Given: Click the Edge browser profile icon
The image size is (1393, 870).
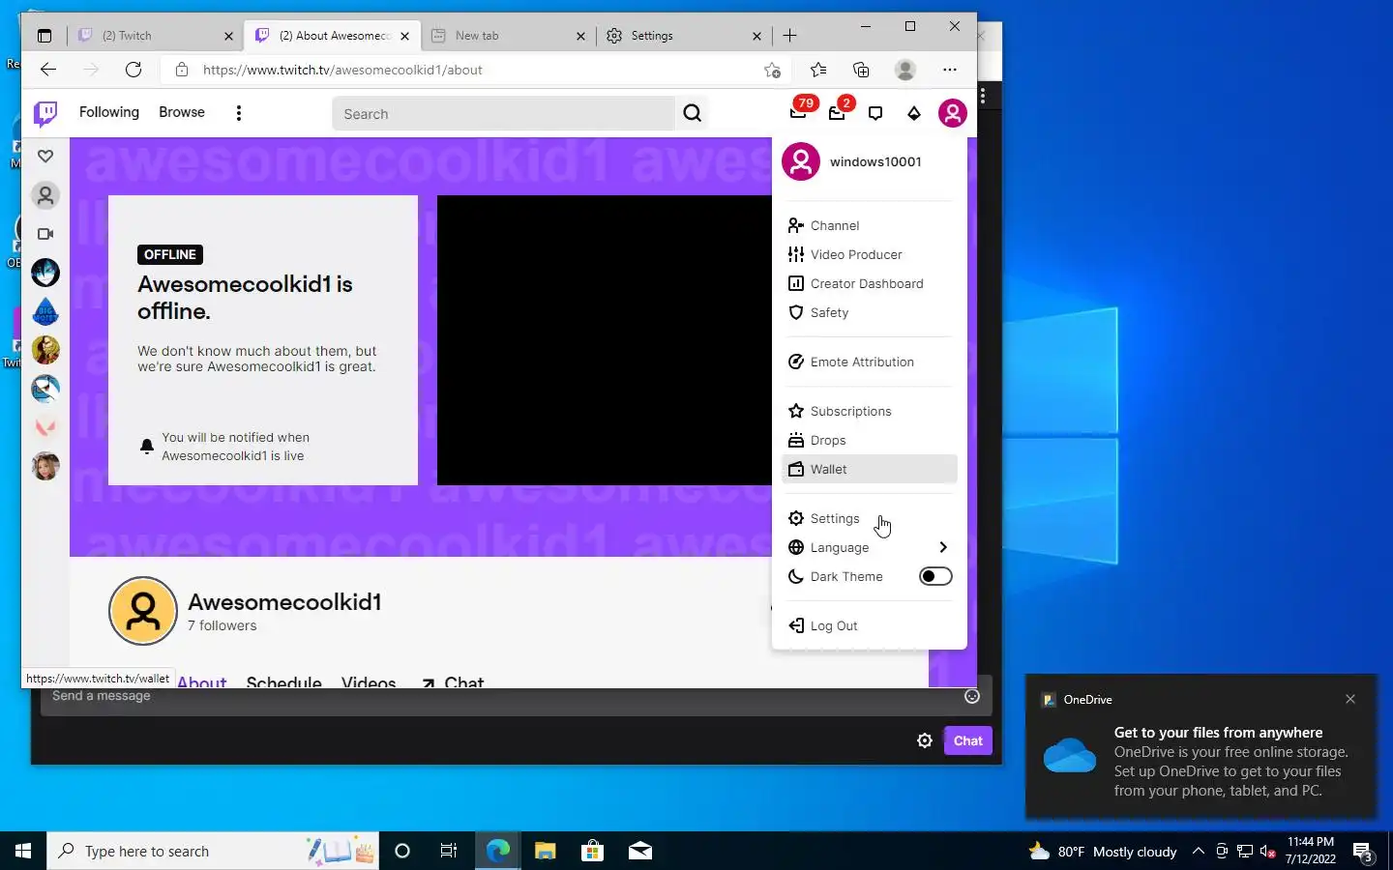Looking at the screenshot, I should (905, 70).
